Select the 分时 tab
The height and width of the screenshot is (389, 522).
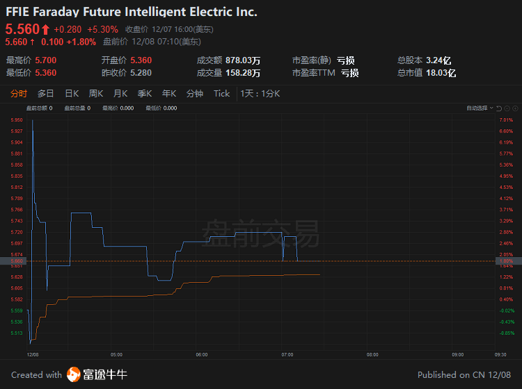19,94
